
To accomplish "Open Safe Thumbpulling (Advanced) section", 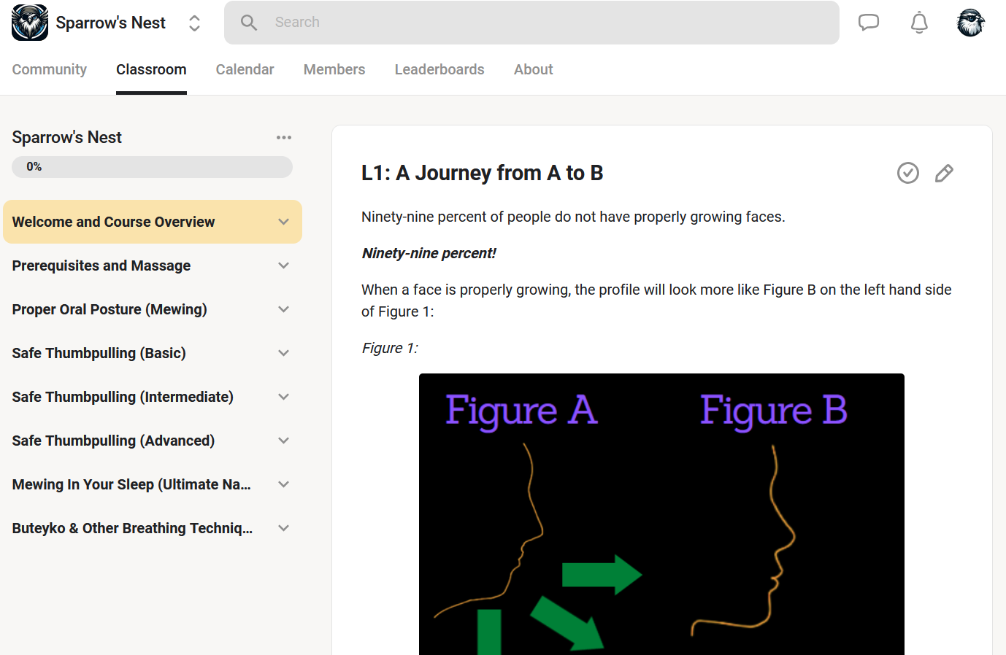I will (x=153, y=441).
